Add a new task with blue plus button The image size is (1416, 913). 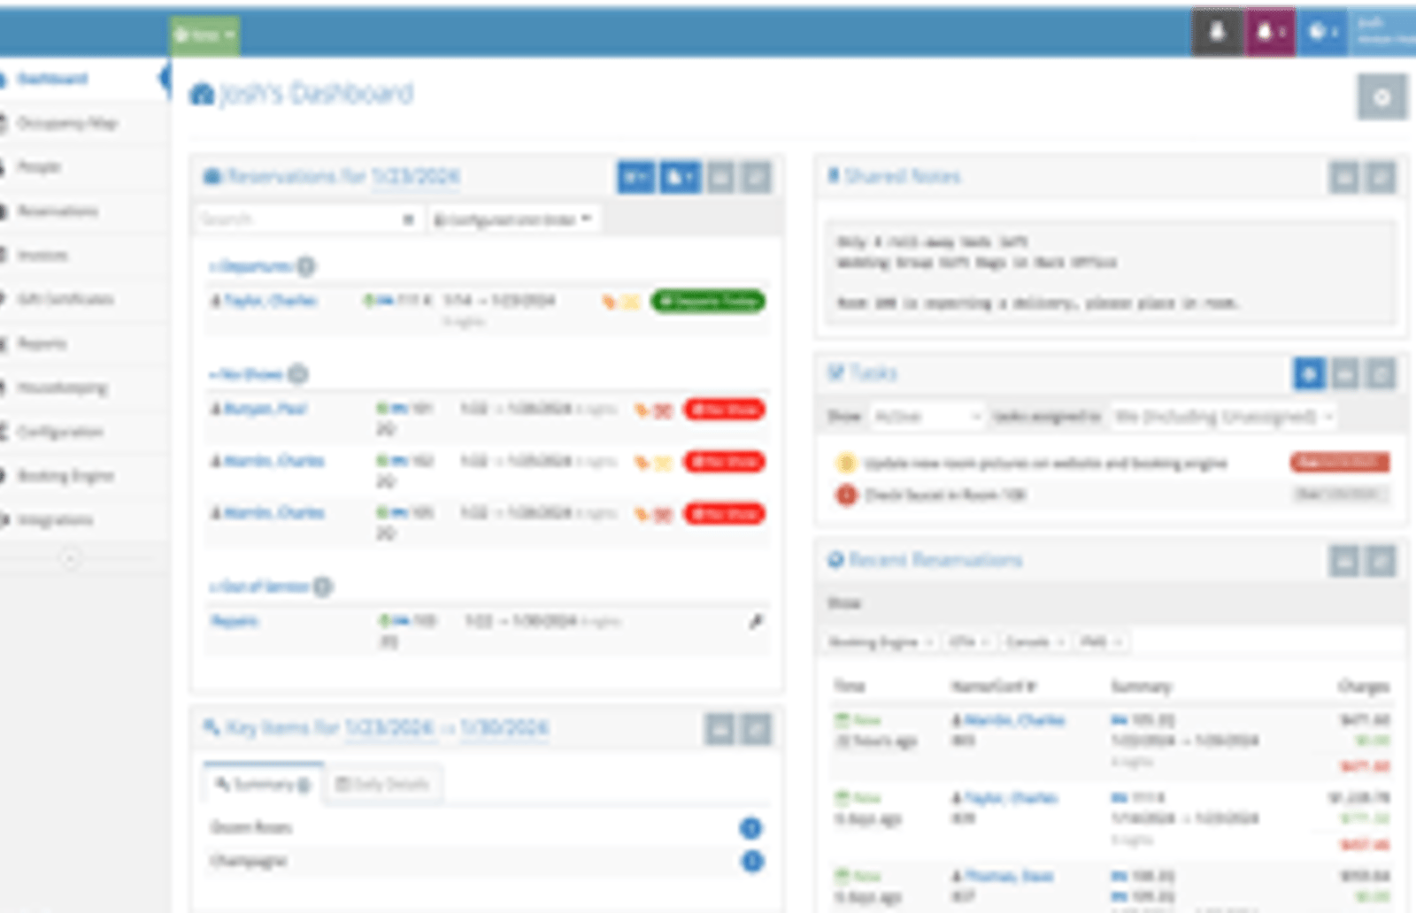1310,374
